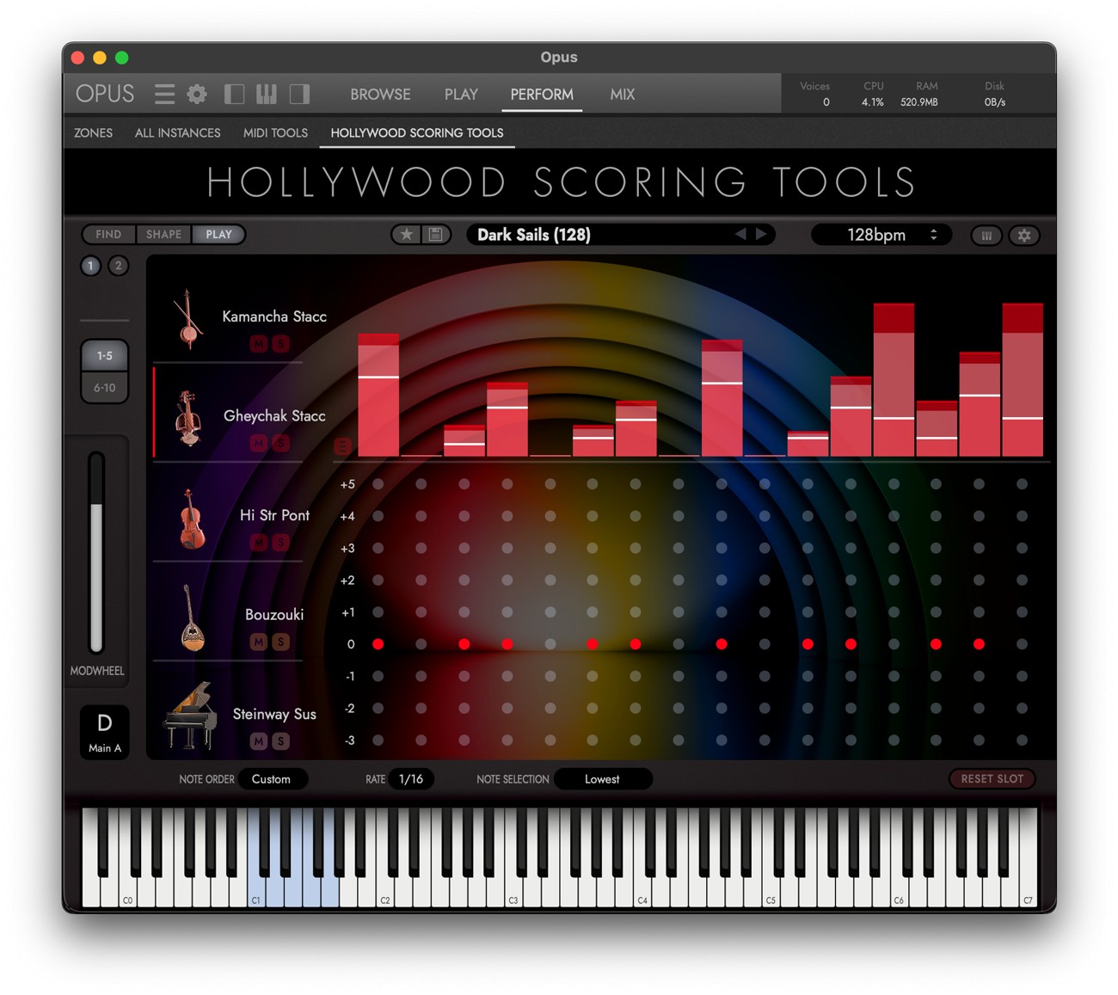The height and width of the screenshot is (995, 1118).
Task: Select page 2 circle button
Action: 119,266
